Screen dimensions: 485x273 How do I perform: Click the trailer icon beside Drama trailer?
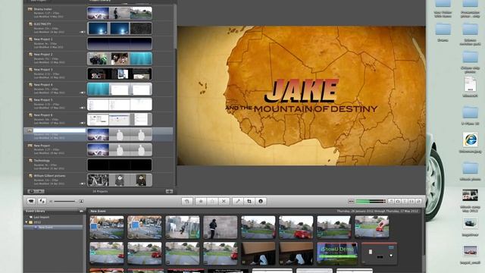pyautogui.click(x=30, y=9)
